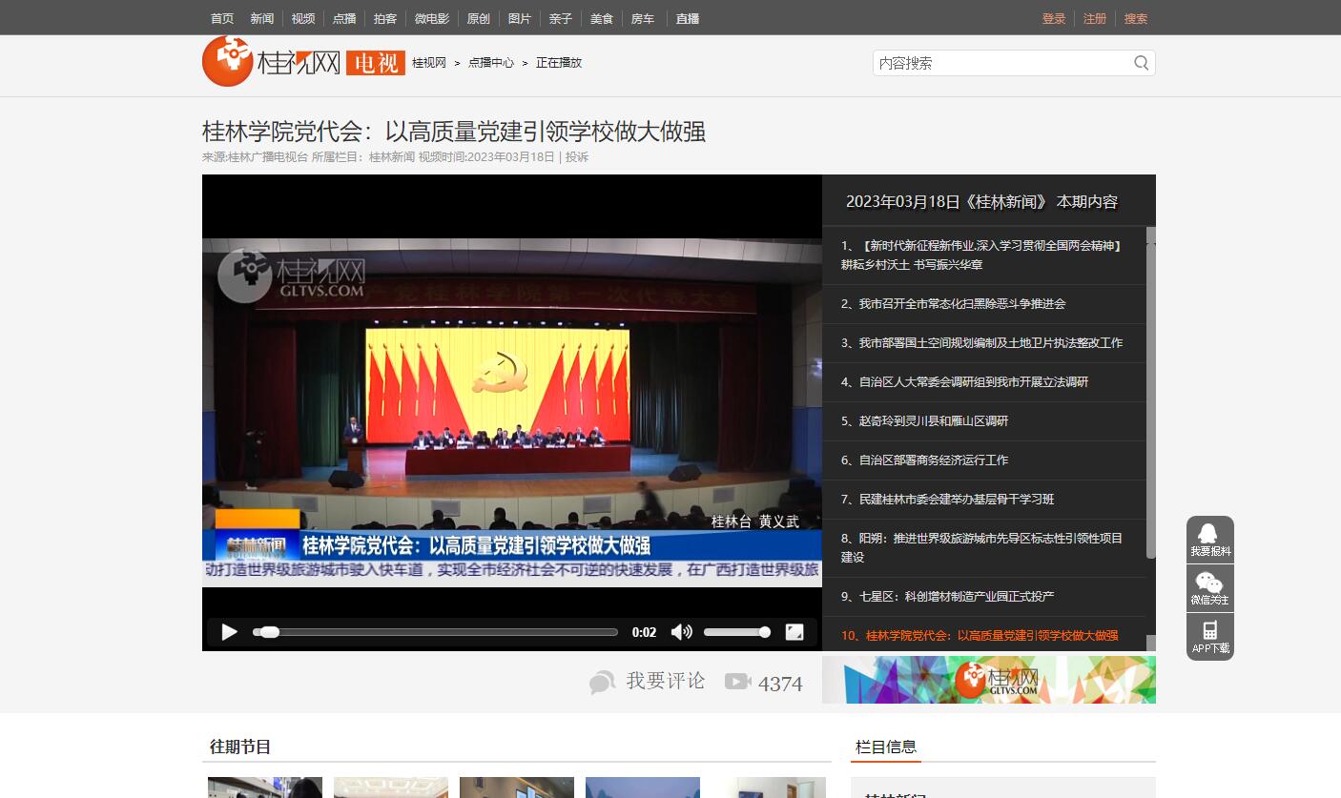1341x798 pixels.
Task: Open the 新闻 menu item
Action: coord(261,18)
